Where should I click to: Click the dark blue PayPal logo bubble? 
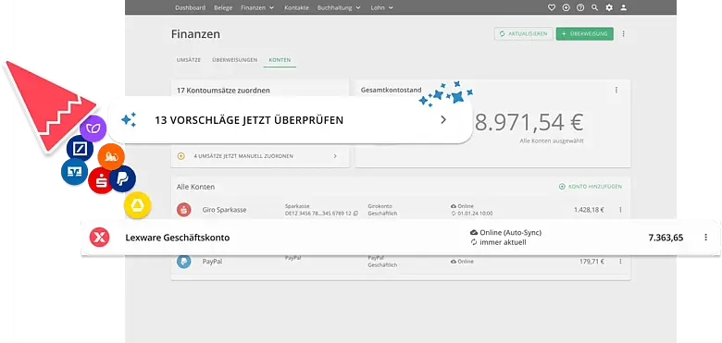click(122, 178)
